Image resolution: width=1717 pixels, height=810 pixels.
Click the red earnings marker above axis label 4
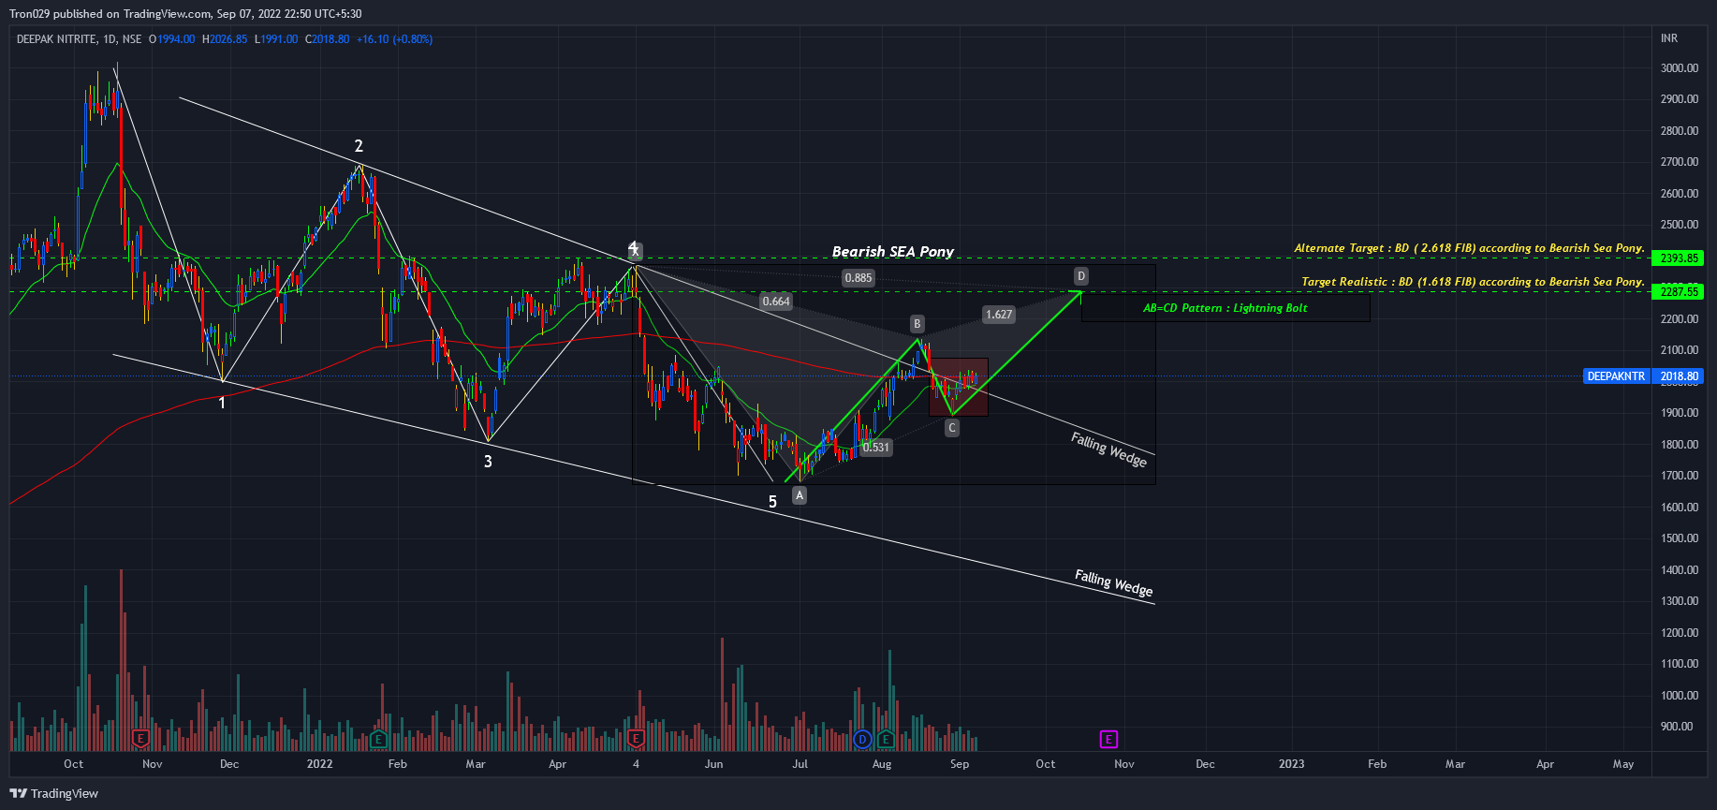coord(636,739)
